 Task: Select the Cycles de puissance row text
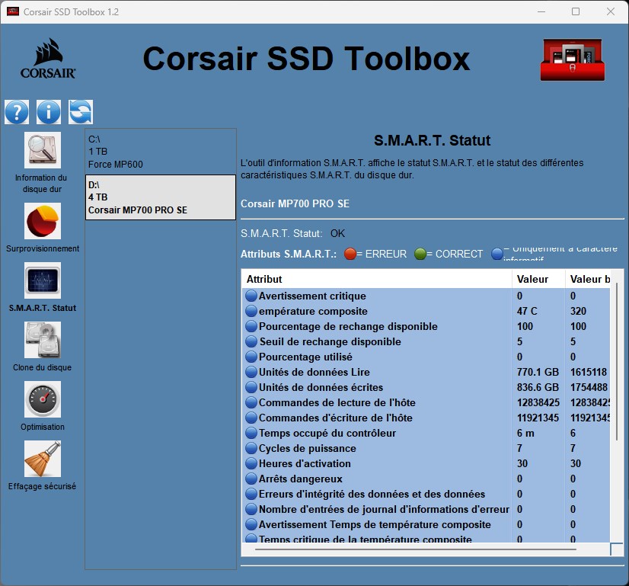308,448
